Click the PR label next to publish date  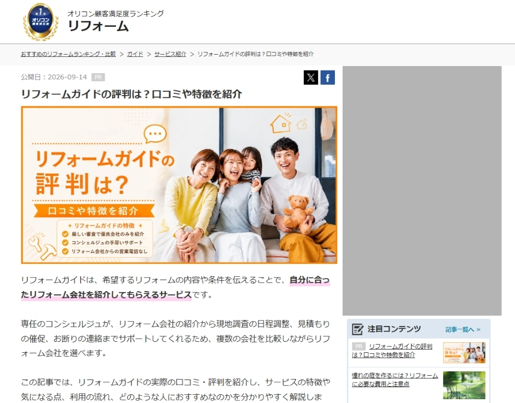[98, 78]
